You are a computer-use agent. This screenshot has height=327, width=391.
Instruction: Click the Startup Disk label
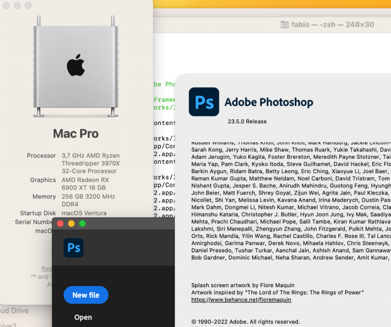tap(38, 213)
